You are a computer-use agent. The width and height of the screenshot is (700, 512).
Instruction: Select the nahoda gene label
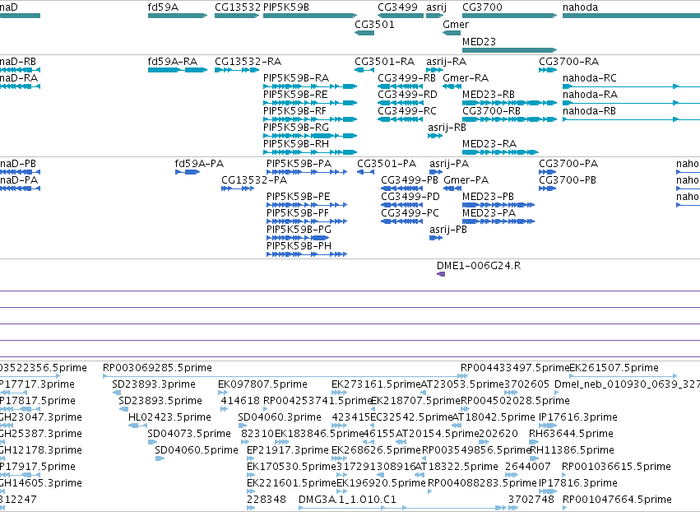pyautogui.click(x=581, y=7)
